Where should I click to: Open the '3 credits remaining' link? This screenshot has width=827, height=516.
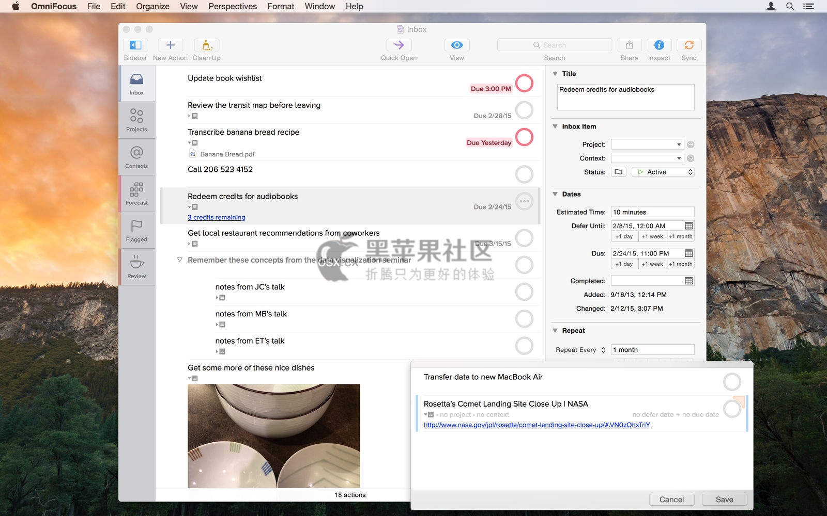(217, 217)
